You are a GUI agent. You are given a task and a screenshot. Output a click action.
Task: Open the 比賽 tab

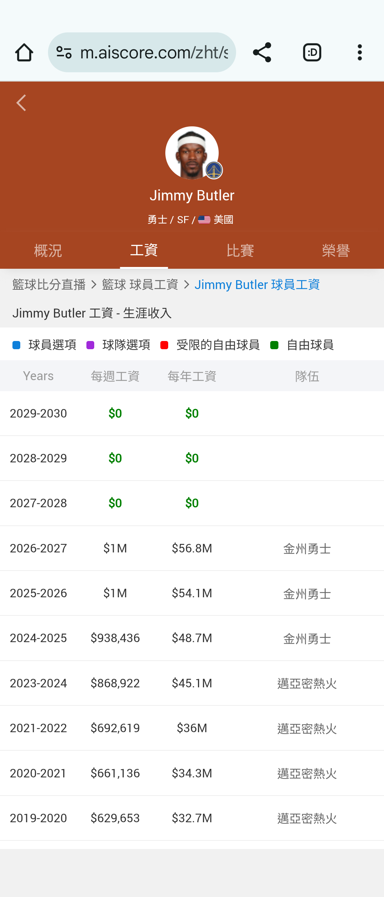[x=240, y=251]
